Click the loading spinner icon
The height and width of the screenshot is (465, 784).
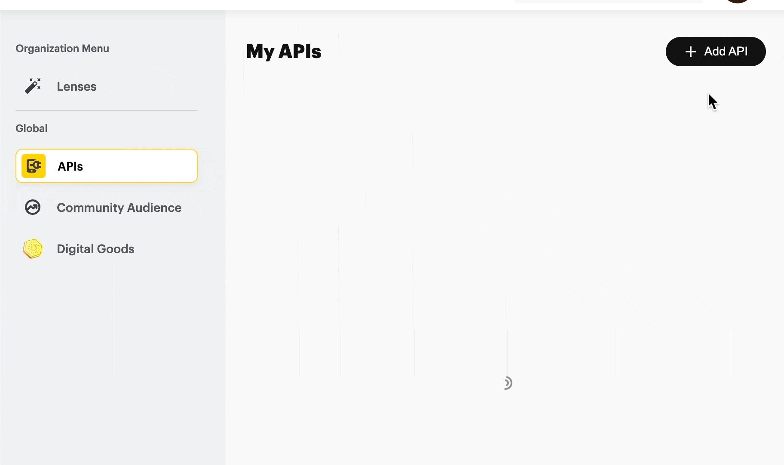click(507, 383)
